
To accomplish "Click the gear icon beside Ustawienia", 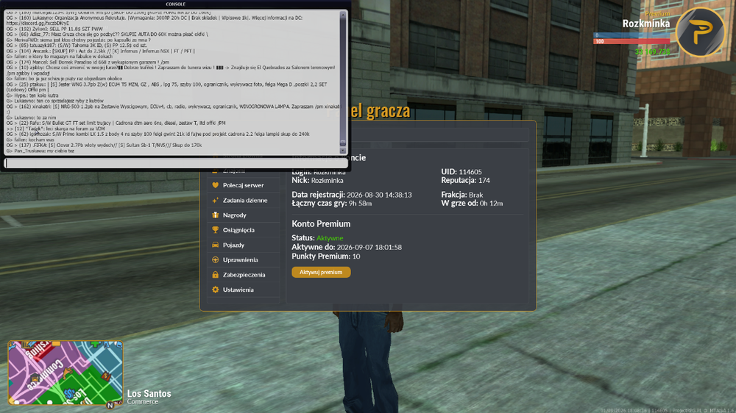I will 215,290.
